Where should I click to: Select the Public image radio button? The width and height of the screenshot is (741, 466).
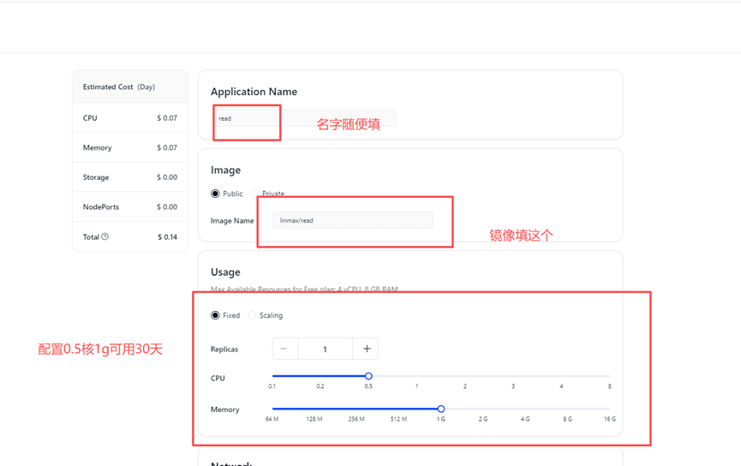pos(215,194)
